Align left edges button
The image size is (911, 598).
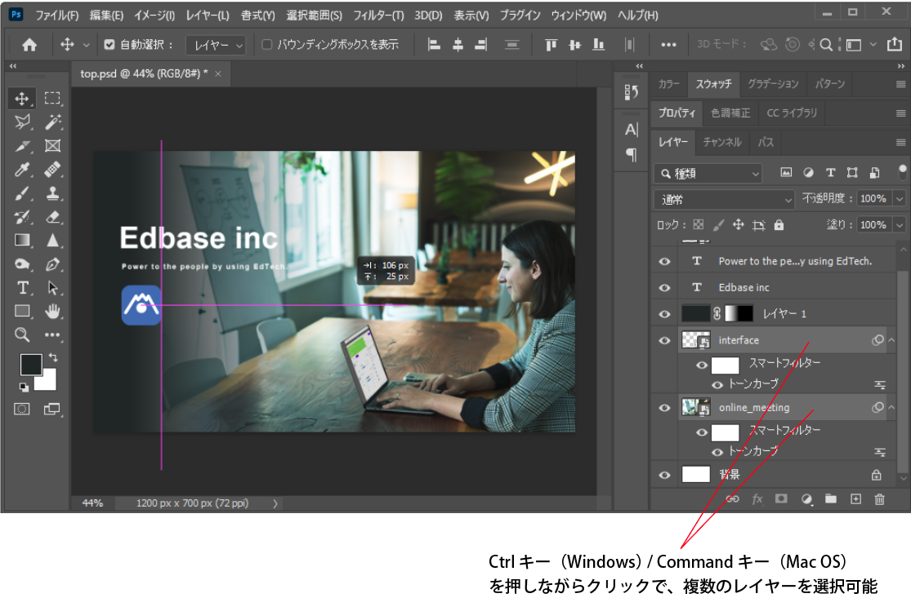tap(433, 45)
